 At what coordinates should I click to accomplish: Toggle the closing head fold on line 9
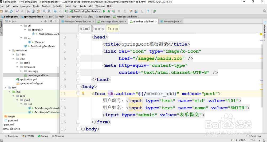tap(78, 79)
